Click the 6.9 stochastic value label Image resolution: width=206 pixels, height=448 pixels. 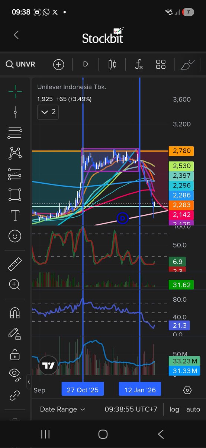pyautogui.click(x=178, y=261)
